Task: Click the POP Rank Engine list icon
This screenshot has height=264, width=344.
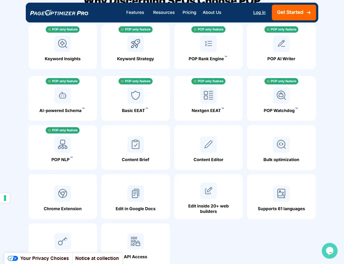Action: click(x=208, y=44)
